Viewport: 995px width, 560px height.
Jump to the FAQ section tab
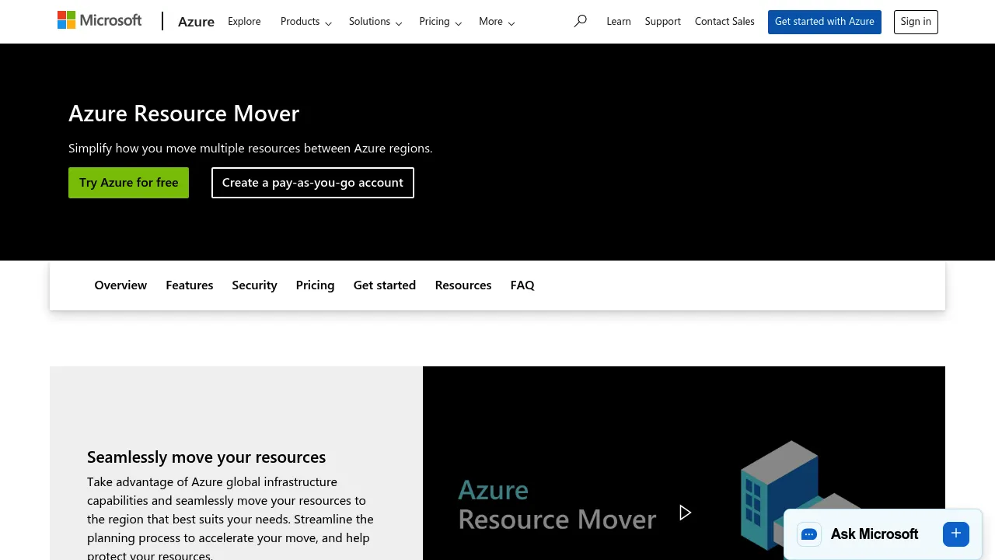coord(522,285)
